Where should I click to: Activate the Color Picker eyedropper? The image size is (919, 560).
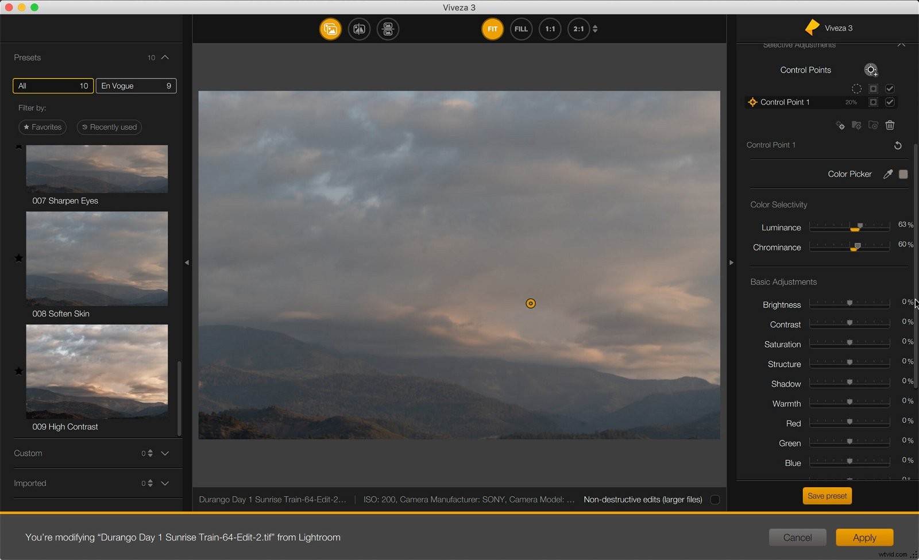[888, 174]
